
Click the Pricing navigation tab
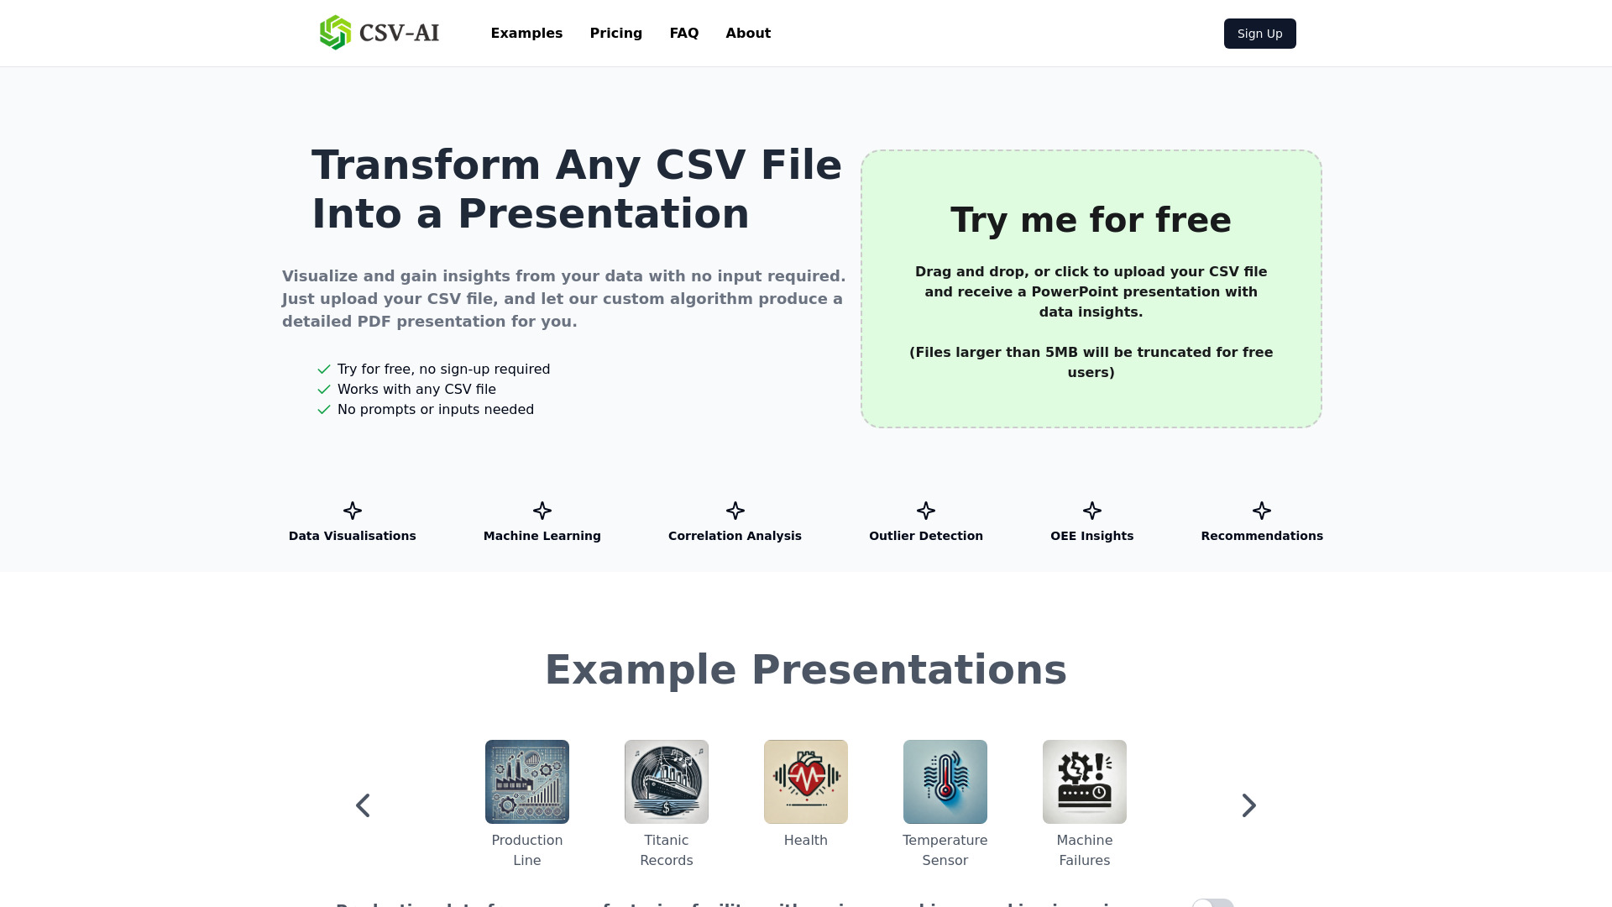point(615,34)
